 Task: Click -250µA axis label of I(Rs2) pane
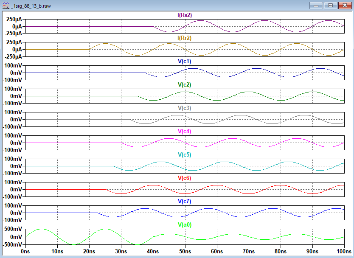pos(13,34)
